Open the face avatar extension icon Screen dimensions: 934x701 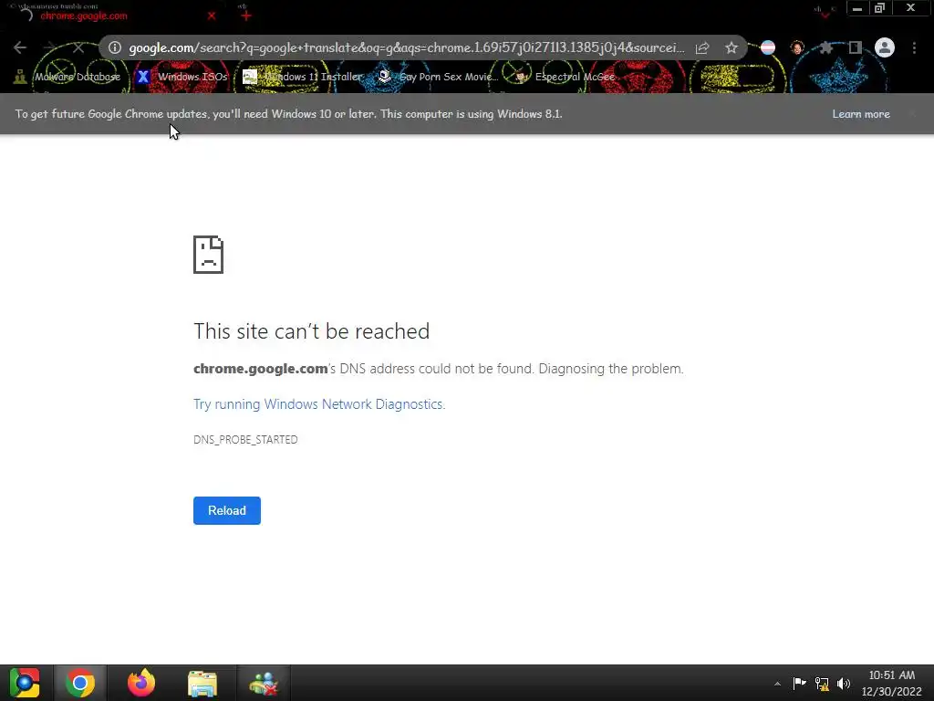(797, 47)
